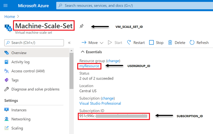The width and height of the screenshot is (213, 134).
Task: Pin the Machine-Scale-Set to dashboard
Action: click(x=82, y=26)
